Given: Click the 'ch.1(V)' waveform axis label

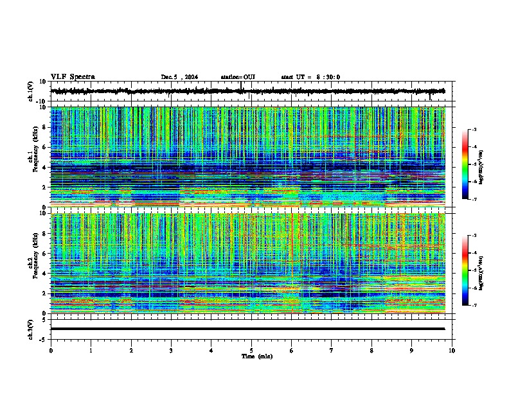Looking at the screenshot, I should [x=31, y=91].
